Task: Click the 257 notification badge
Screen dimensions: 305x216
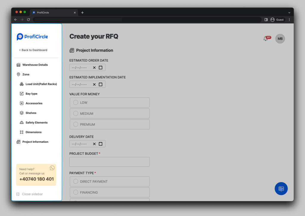Action: point(268,37)
